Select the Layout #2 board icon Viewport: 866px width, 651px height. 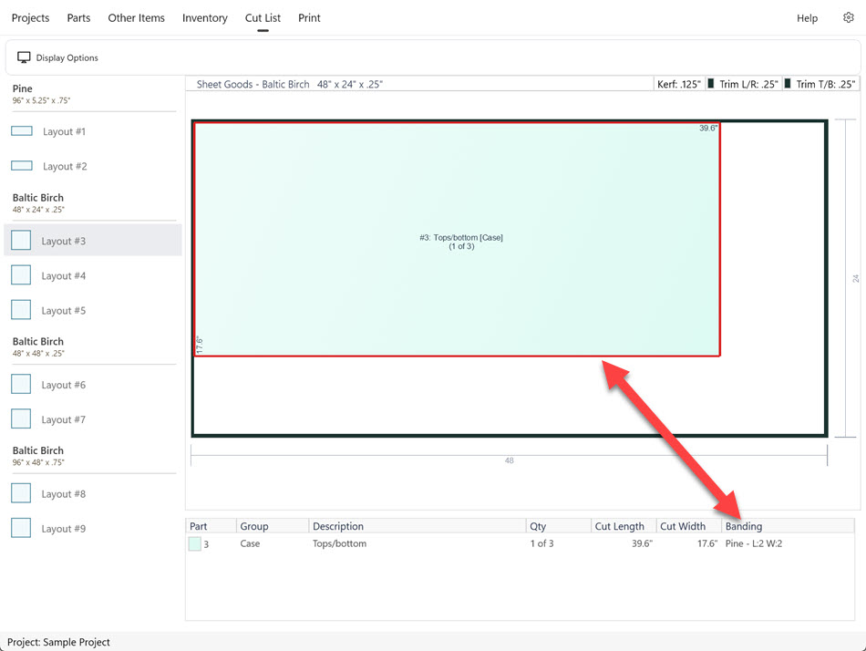[22, 166]
